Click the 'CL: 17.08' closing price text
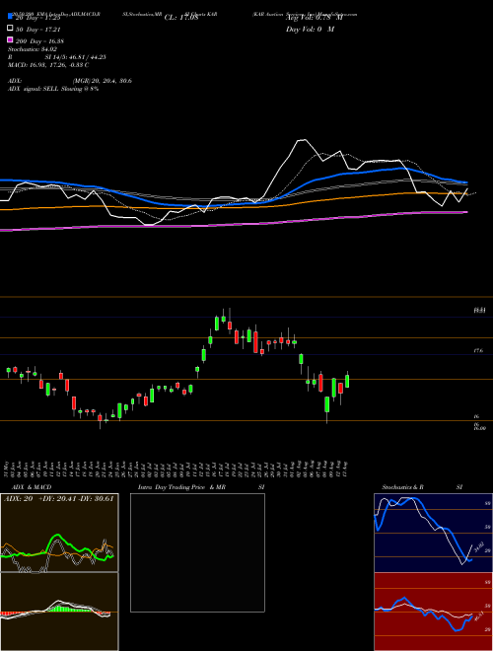This screenshot has height=651, width=493. pyautogui.click(x=181, y=18)
